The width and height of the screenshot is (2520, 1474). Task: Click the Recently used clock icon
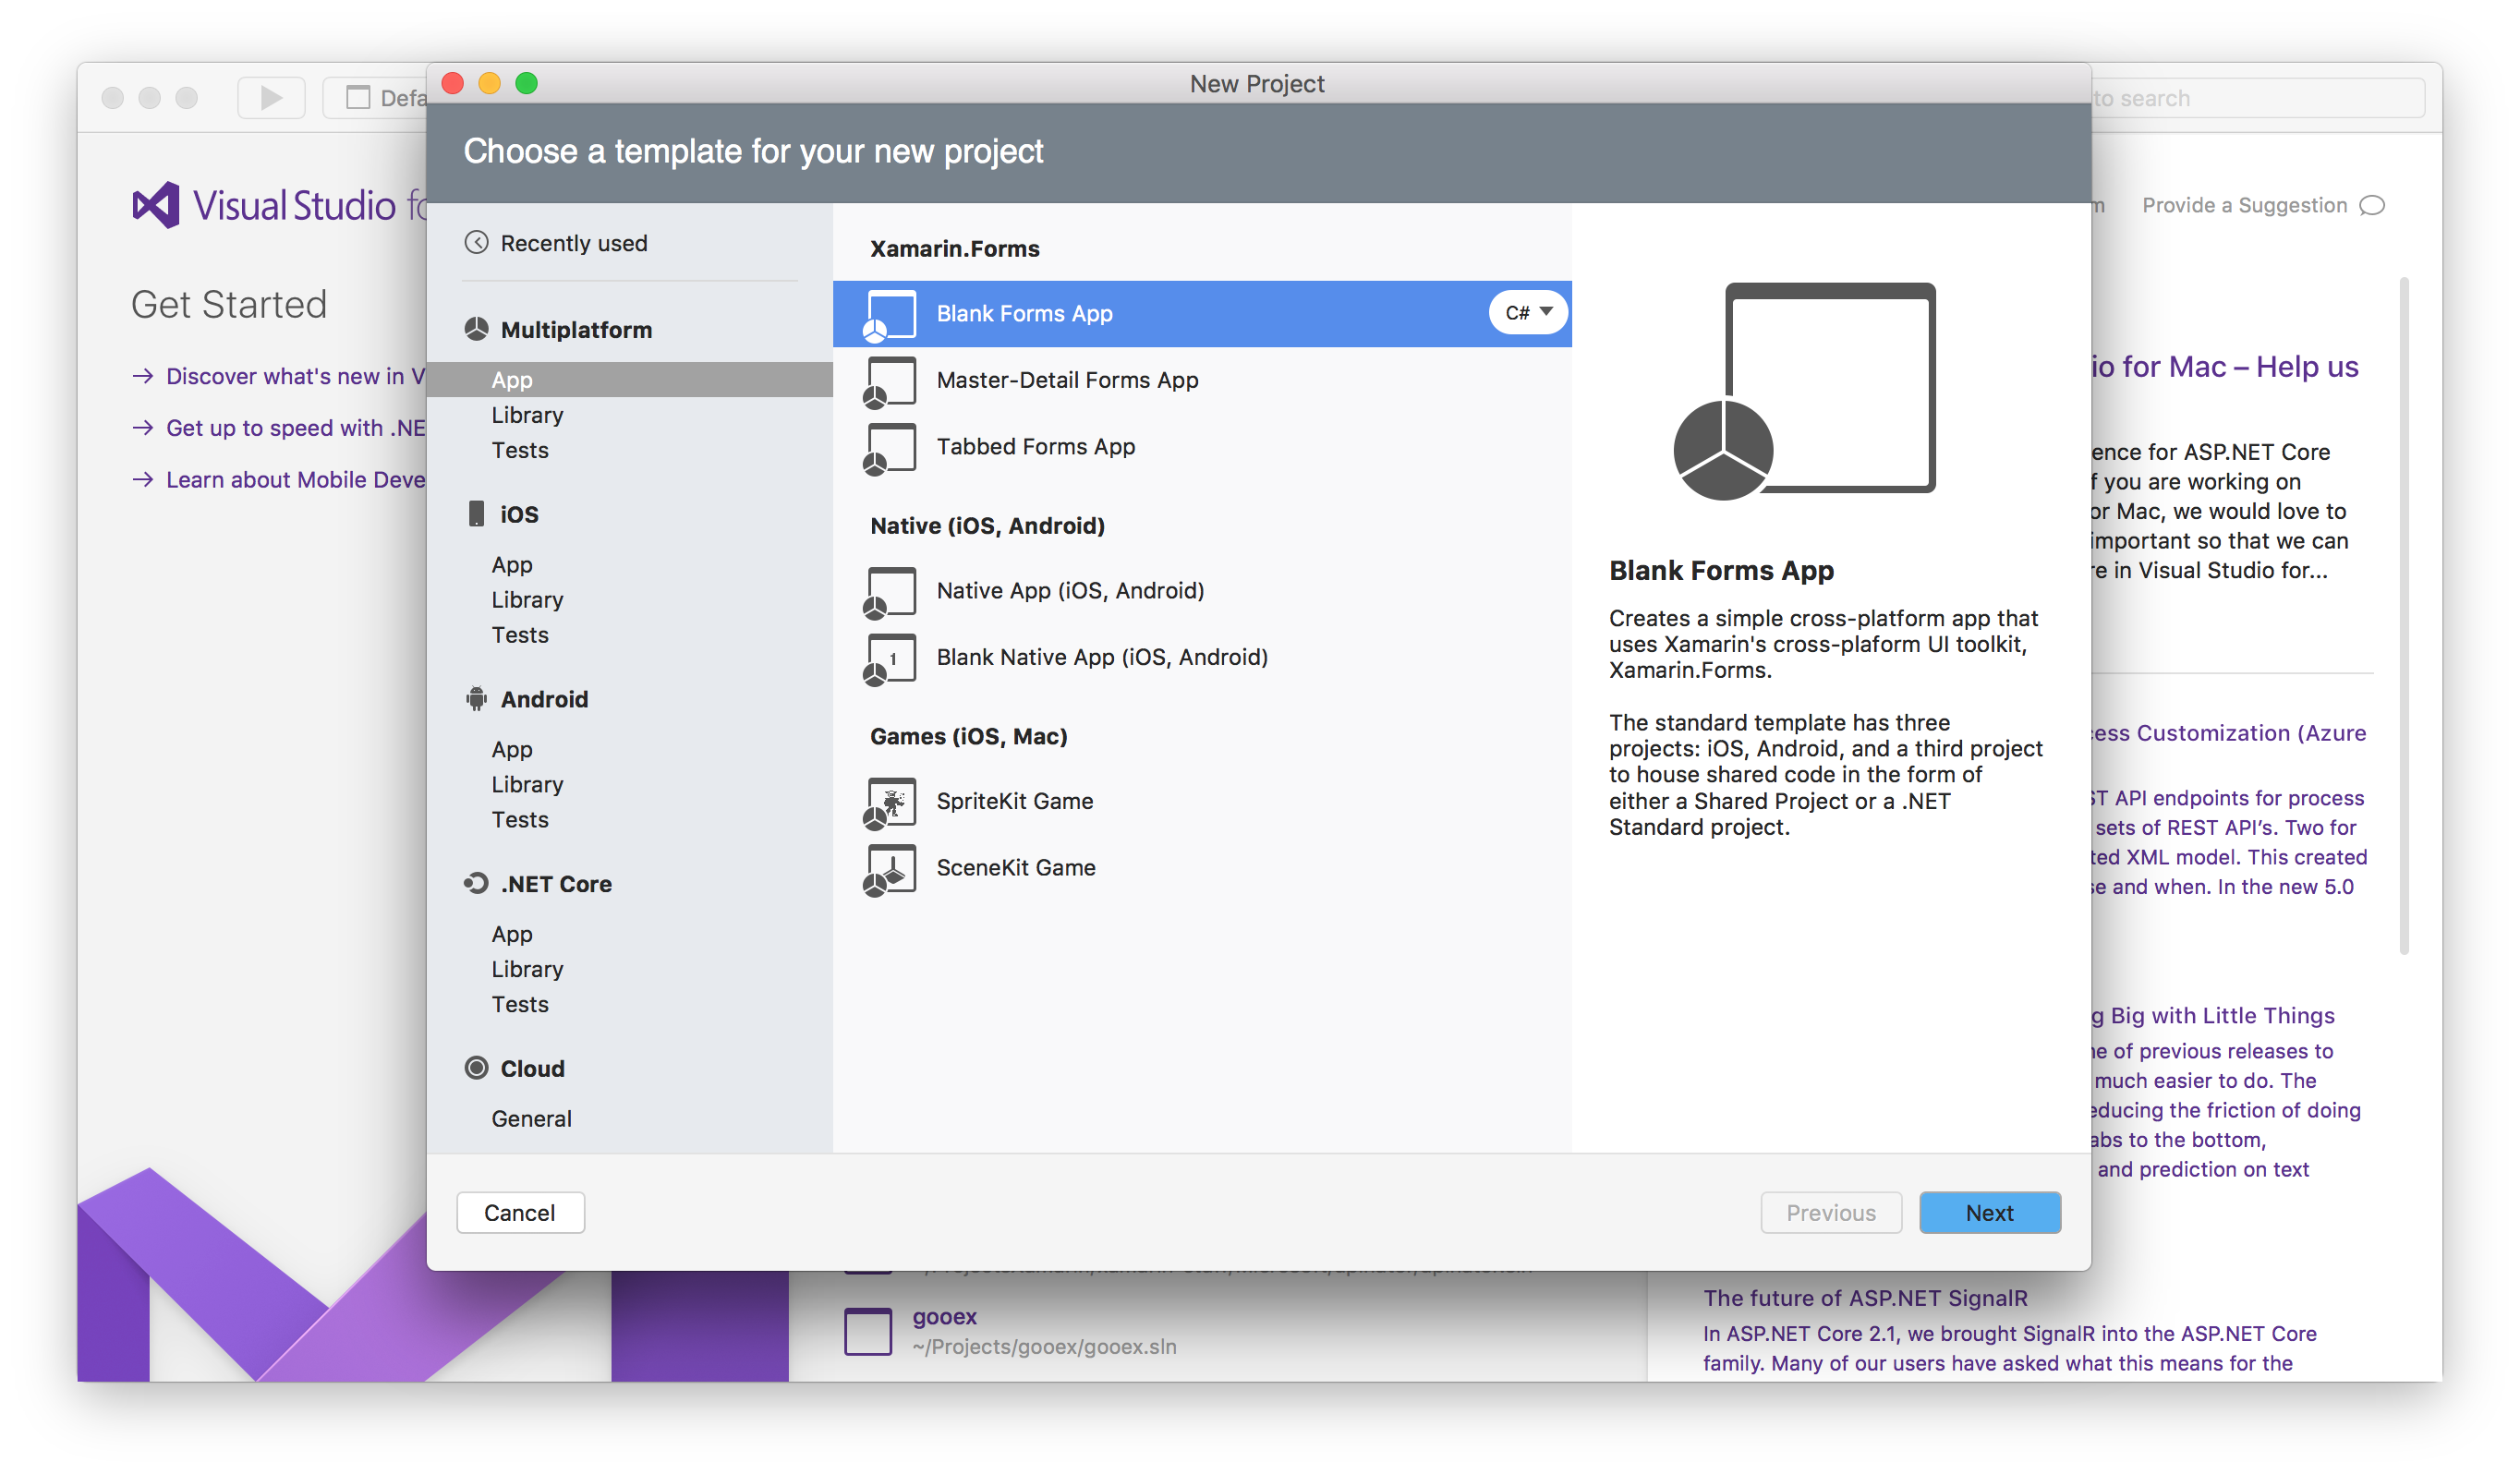point(476,243)
